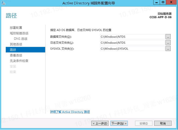The height and width of the screenshot is (130, 178).
Task: Click the target server name CCSS-APP-D-06
Action: (x=160, y=17)
